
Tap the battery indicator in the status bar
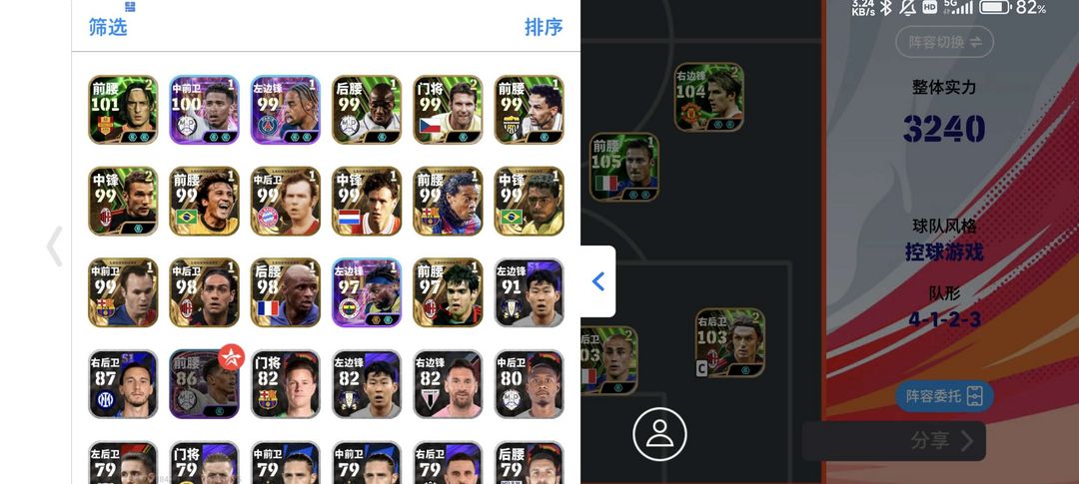tap(994, 8)
